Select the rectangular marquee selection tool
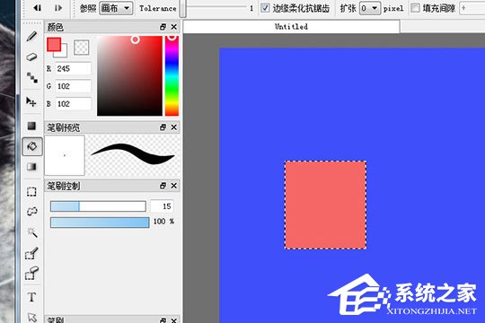 [31, 192]
